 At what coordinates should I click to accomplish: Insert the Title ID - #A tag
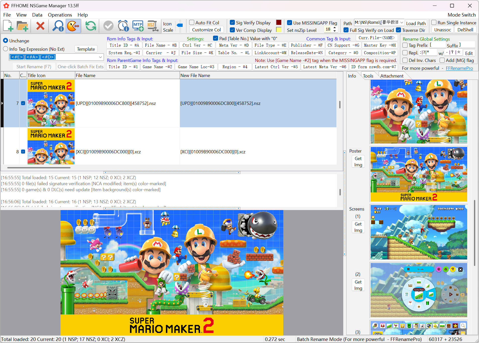(x=124, y=45)
